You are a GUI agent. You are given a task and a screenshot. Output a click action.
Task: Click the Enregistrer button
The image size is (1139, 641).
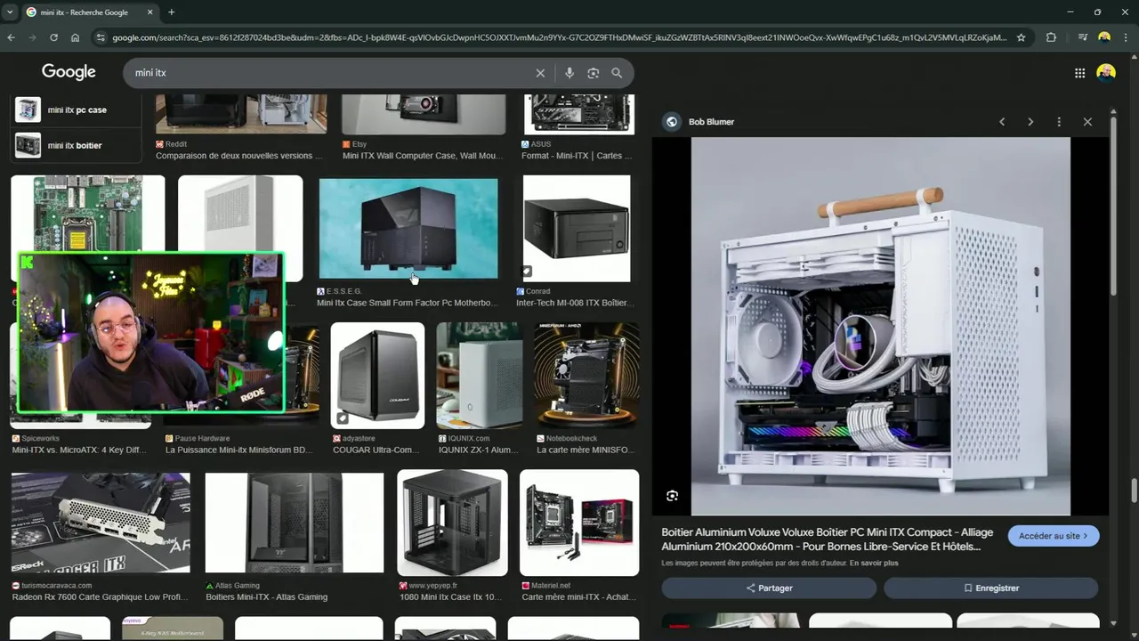click(991, 588)
